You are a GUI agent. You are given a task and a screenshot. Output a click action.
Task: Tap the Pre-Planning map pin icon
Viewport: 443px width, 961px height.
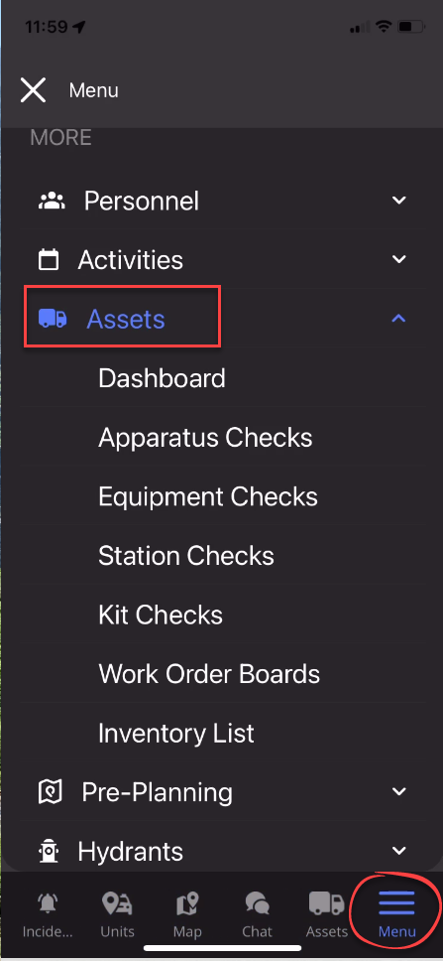pyautogui.click(x=50, y=792)
